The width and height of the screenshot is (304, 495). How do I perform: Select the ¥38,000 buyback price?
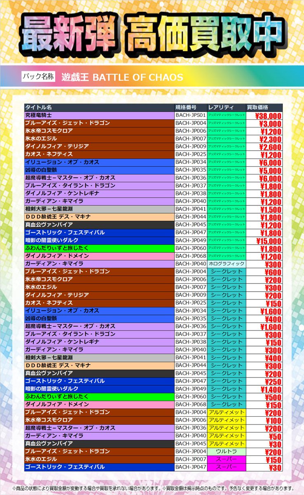pos(264,116)
